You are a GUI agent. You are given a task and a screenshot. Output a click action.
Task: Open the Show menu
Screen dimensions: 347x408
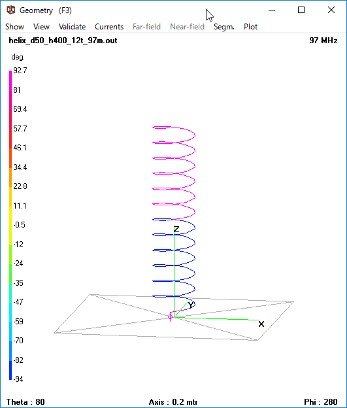tap(14, 27)
